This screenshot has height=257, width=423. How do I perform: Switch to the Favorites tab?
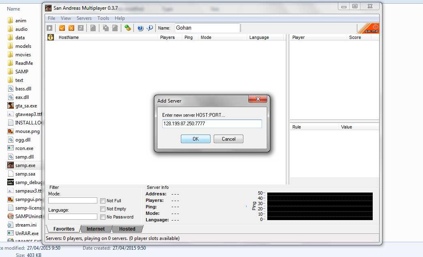64,229
